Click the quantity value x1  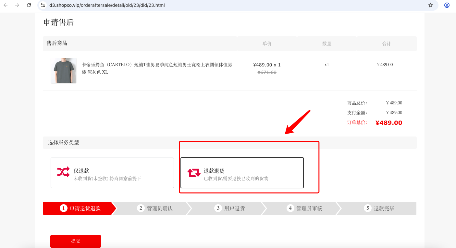[x=327, y=65]
